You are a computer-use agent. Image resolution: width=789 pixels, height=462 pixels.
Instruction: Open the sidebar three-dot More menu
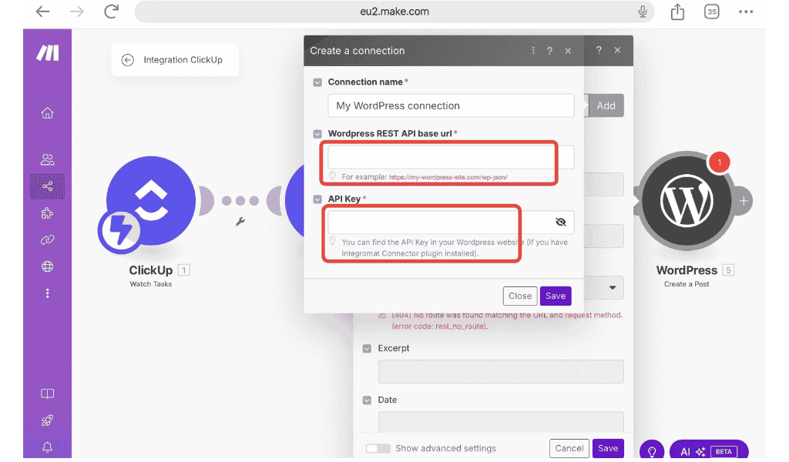tap(47, 293)
